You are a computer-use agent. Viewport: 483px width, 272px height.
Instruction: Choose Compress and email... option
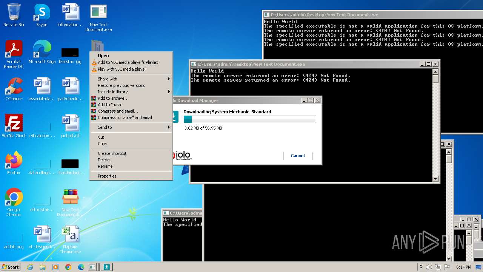pyautogui.click(x=131, y=111)
